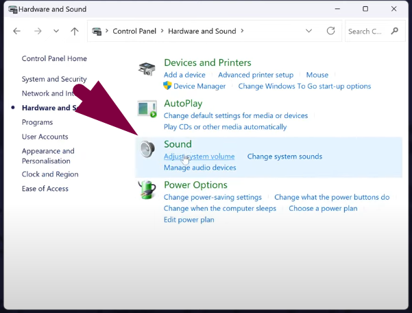Maximize the Hardware and Sound window

pos(365,9)
